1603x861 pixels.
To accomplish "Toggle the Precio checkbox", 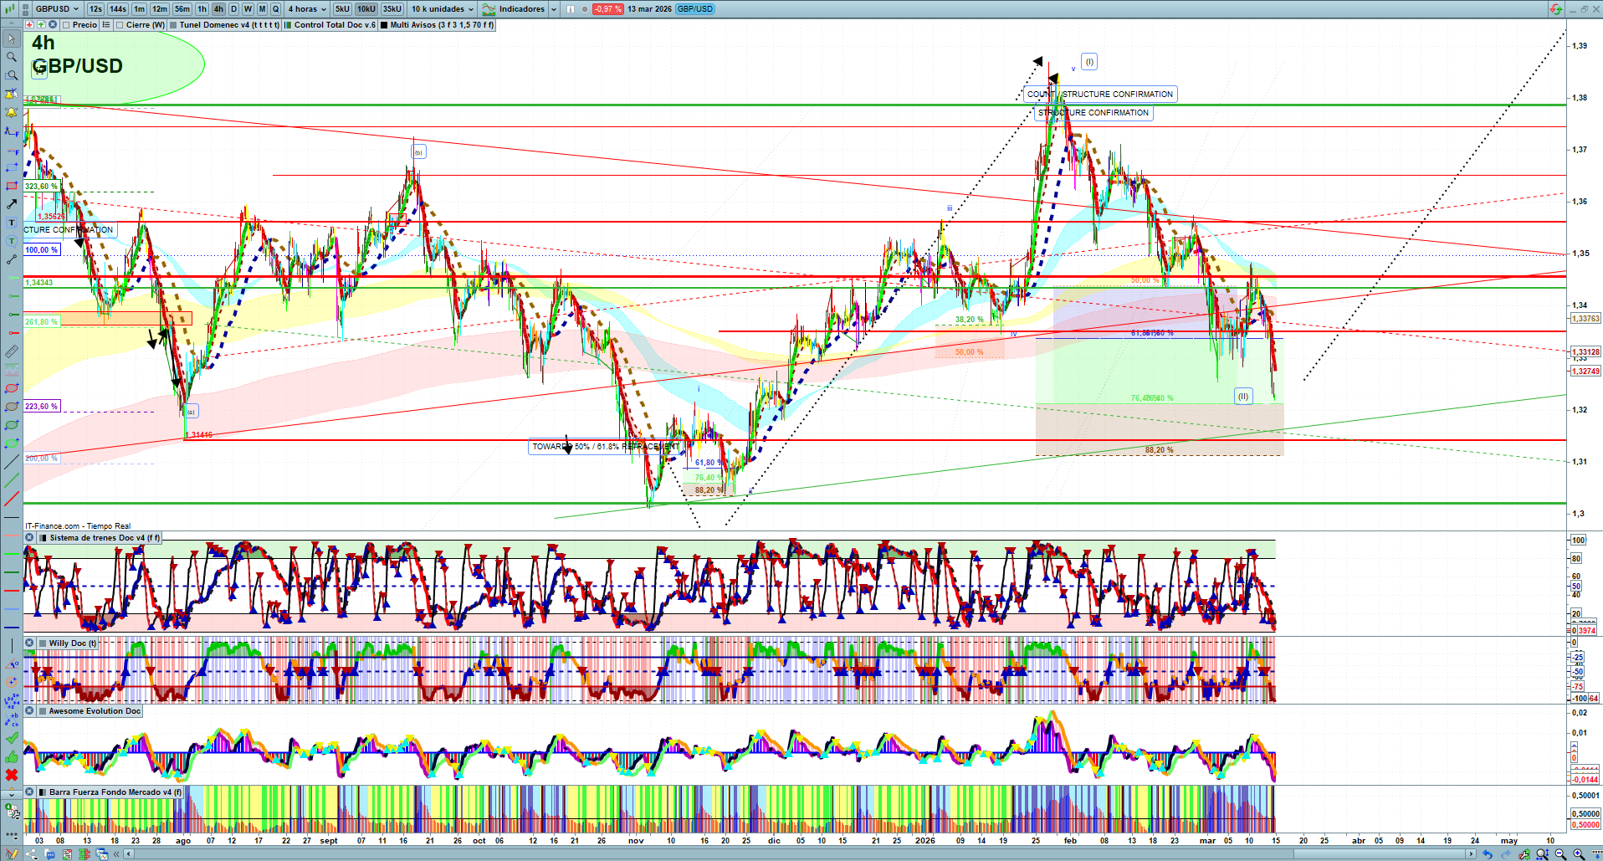I will pos(67,25).
